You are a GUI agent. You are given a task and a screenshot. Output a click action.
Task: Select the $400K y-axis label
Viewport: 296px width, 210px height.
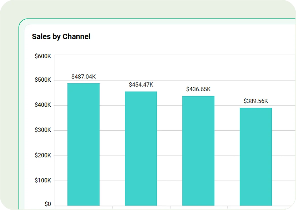click(x=43, y=105)
